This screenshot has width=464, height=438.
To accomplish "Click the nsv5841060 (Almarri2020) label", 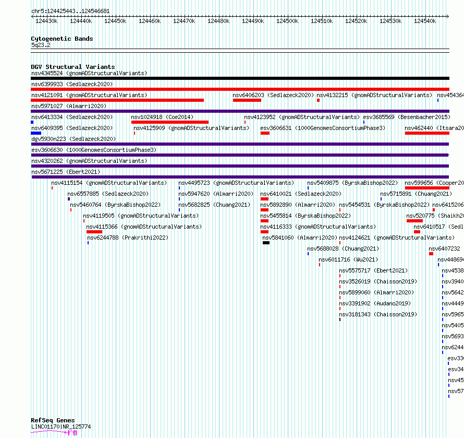I will (x=300, y=238).
